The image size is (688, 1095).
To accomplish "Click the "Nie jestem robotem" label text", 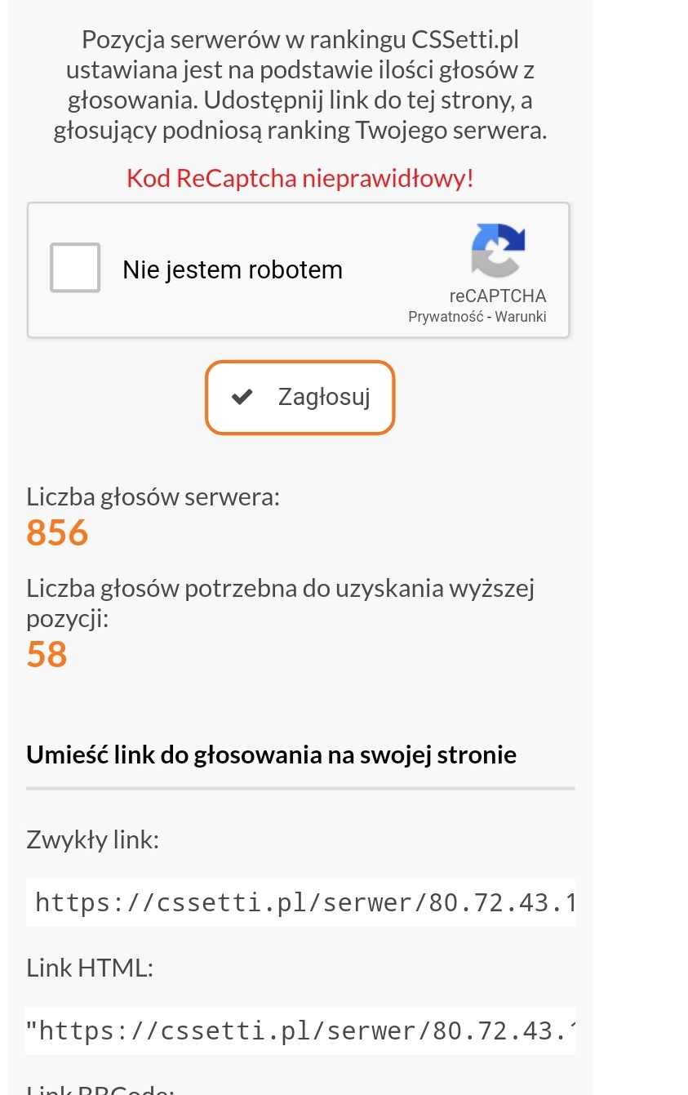I will (233, 269).
